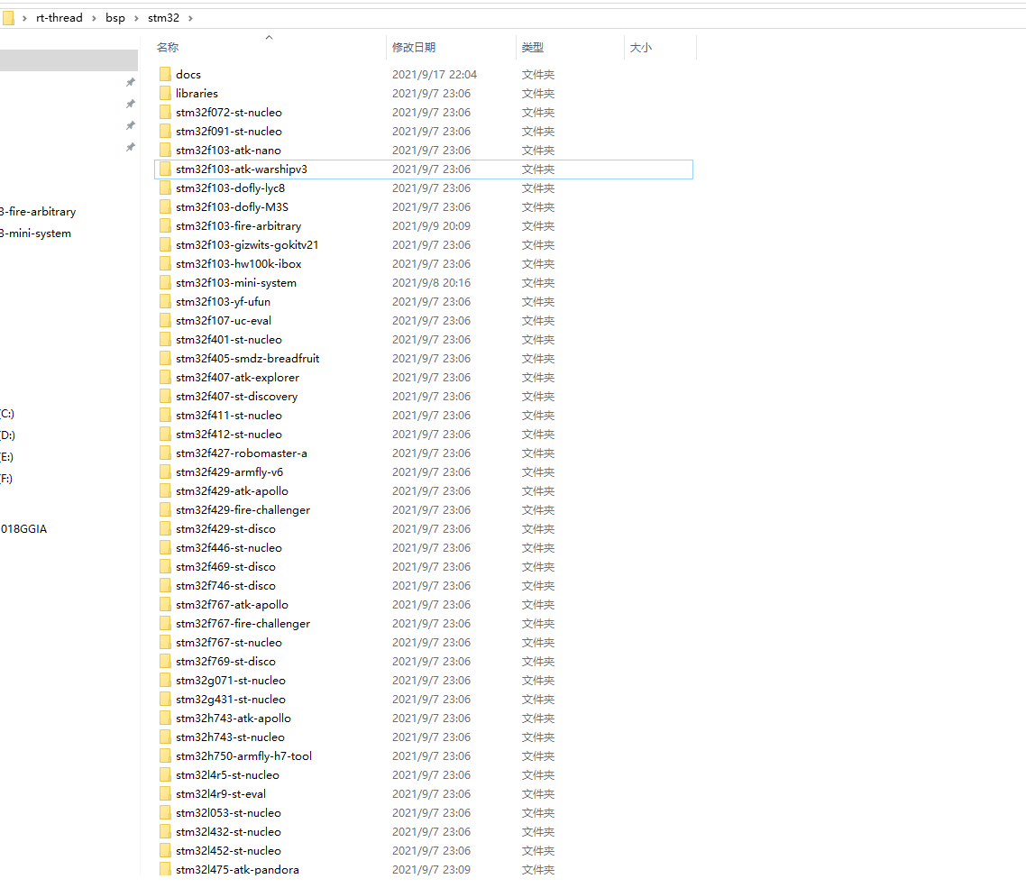The image size is (1026, 888).
Task: Select stm32f103-mini-system folder name in list
Action: coord(236,283)
